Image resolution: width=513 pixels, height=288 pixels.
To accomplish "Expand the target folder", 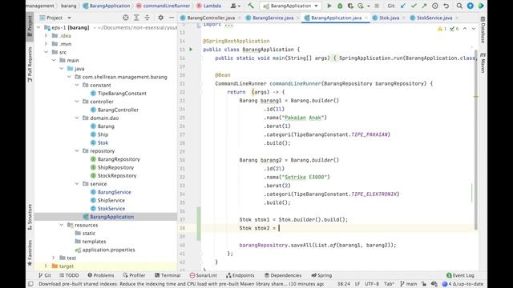I will point(46,266).
